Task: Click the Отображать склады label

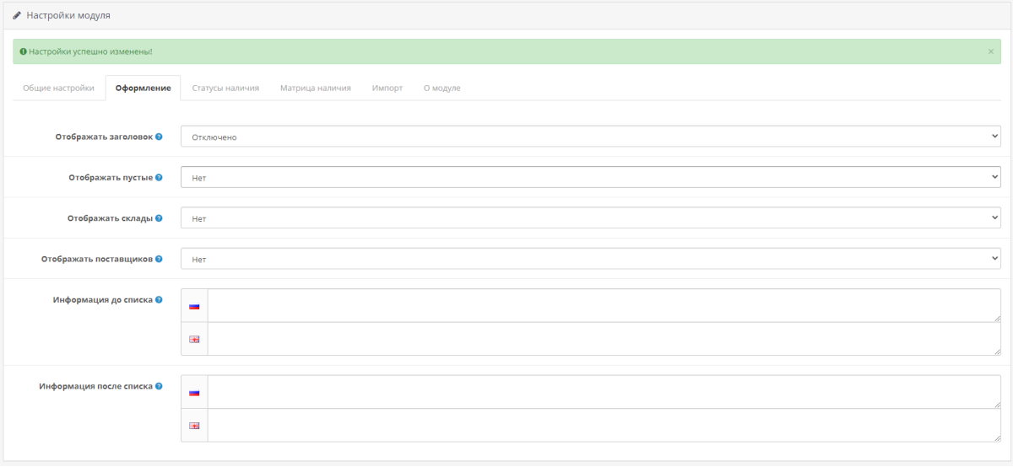Action: (x=110, y=218)
